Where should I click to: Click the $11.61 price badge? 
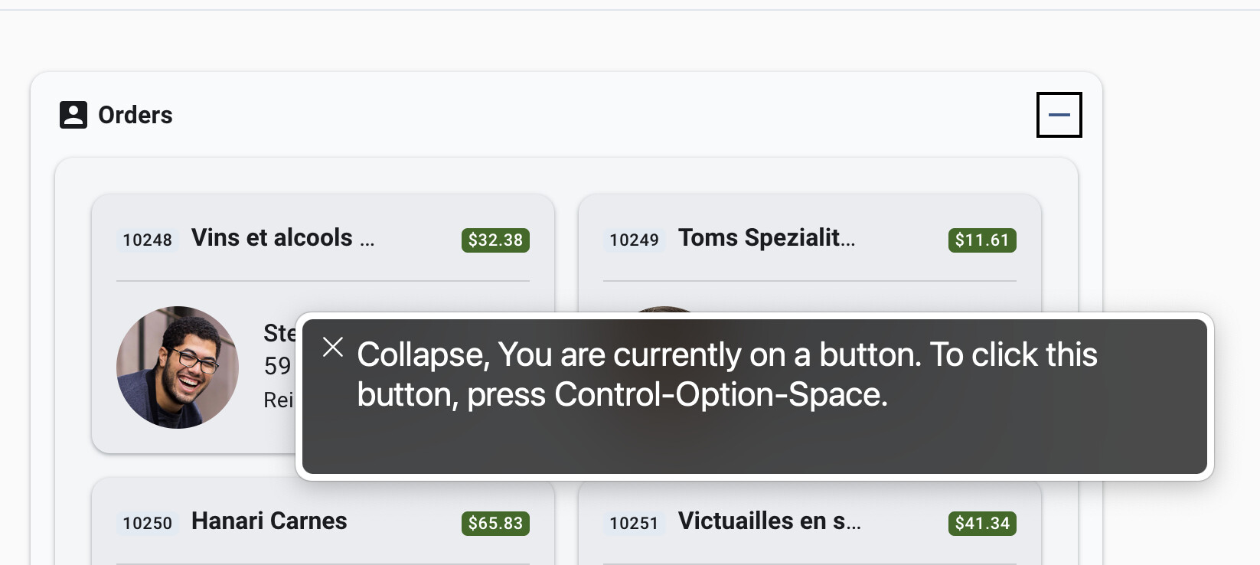982,240
